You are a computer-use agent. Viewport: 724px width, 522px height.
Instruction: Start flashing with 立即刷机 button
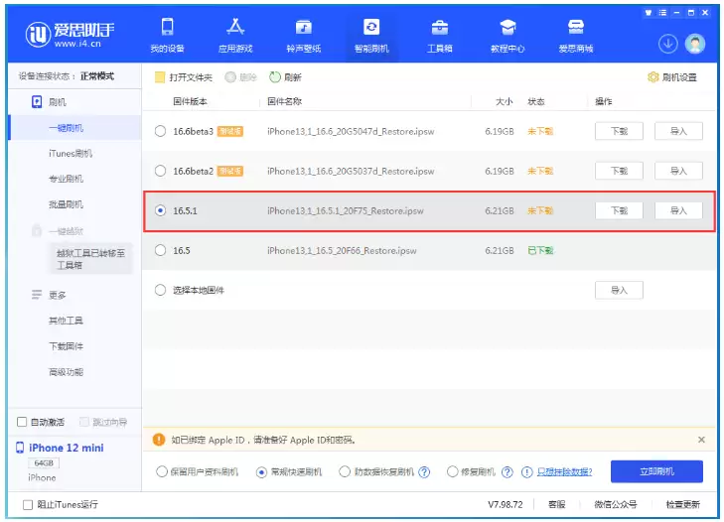tap(656, 471)
